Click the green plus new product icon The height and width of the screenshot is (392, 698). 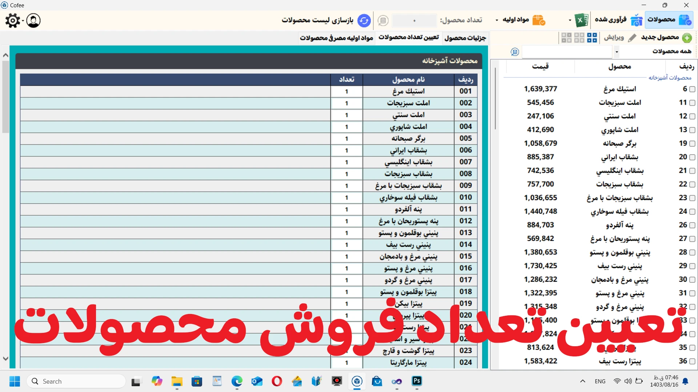[687, 38]
